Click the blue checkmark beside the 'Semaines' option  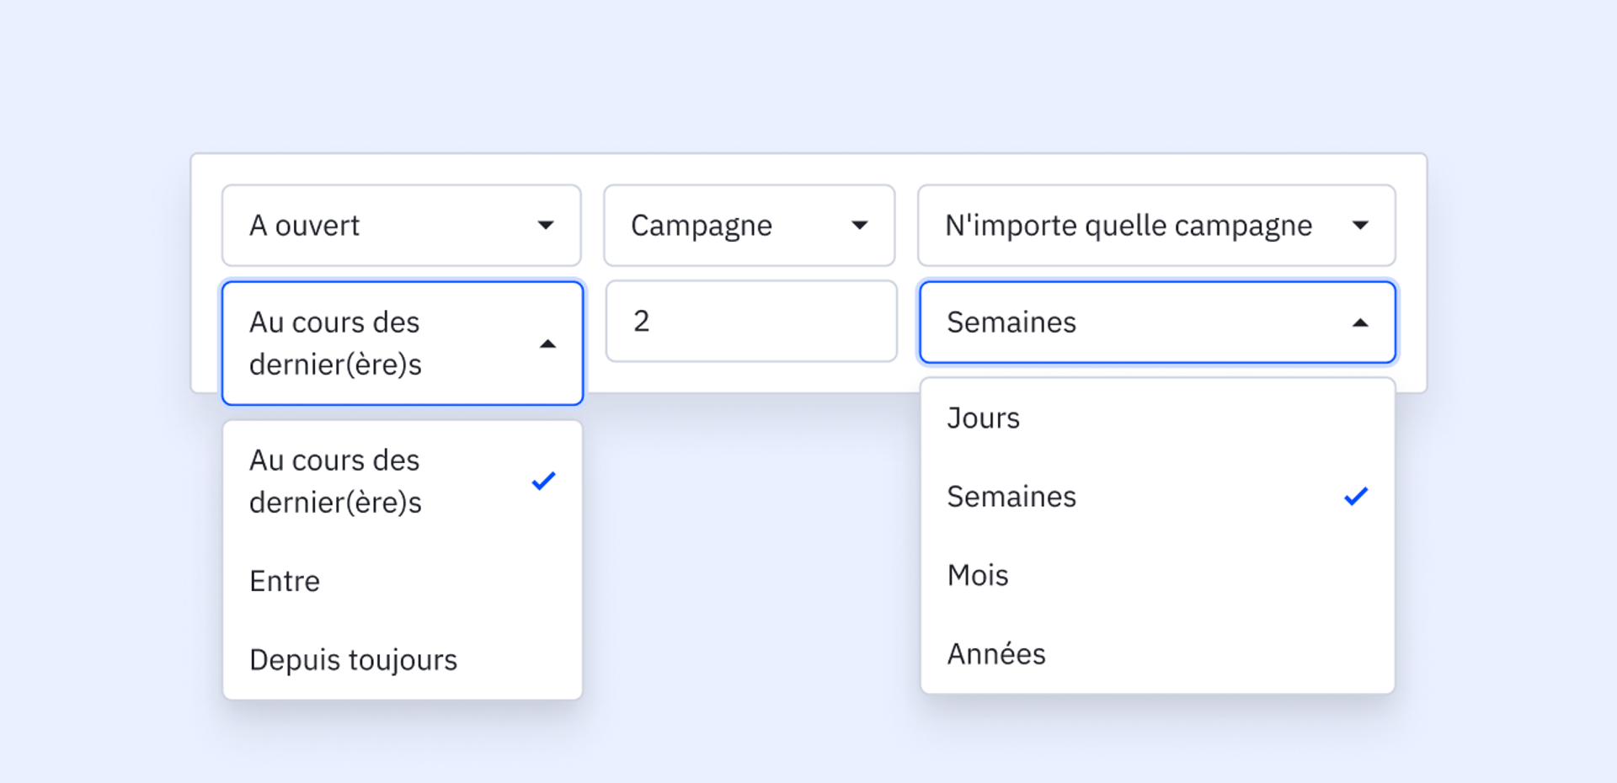click(x=1356, y=496)
